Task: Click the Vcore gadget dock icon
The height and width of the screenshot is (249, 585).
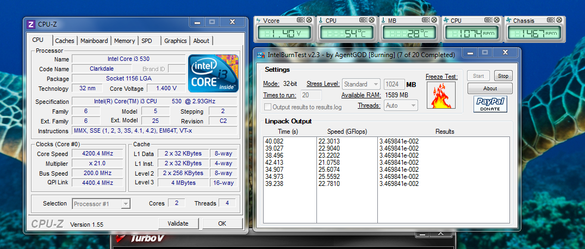Action: click(301, 20)
